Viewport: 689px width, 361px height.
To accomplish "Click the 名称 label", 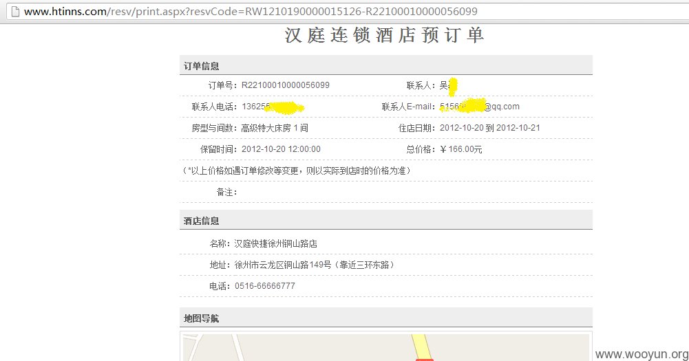I will (x=220, y=243).
